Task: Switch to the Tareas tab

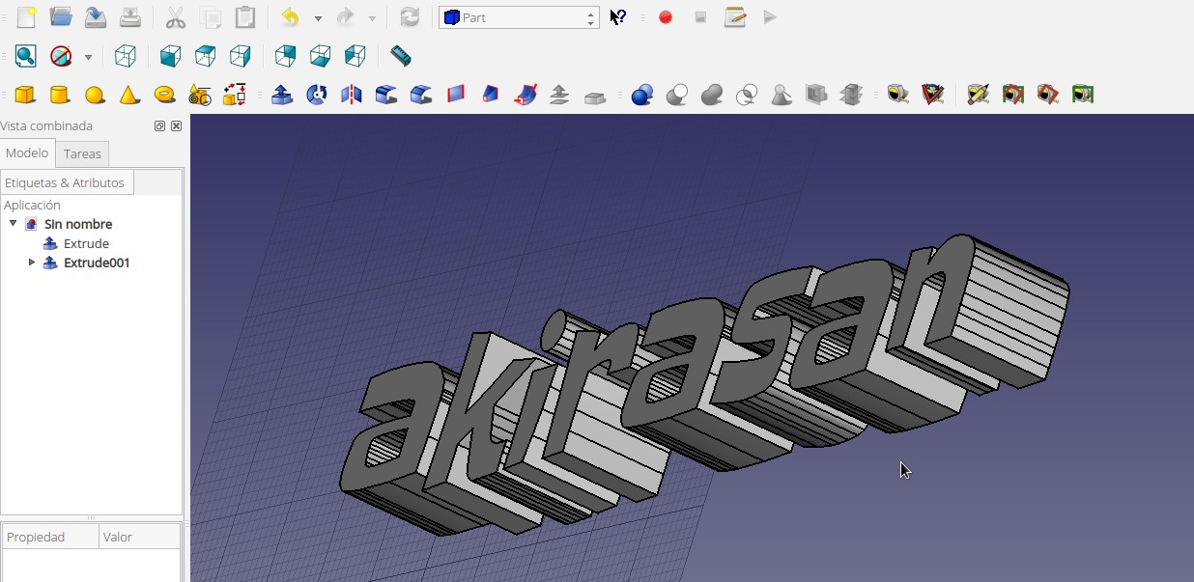Action: pos(82,153)
